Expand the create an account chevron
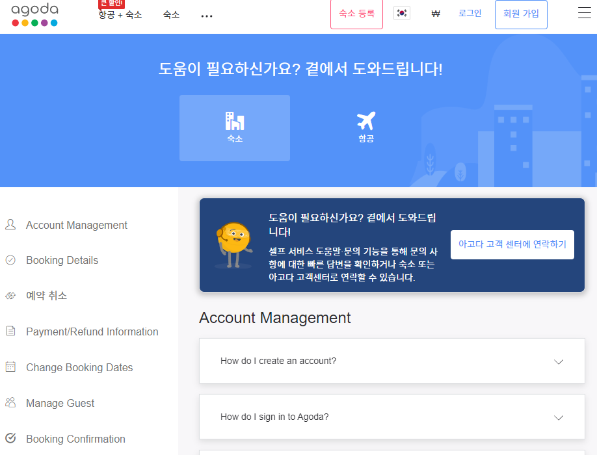Screen dimensions: 597x455 click(x=559, y=361)
